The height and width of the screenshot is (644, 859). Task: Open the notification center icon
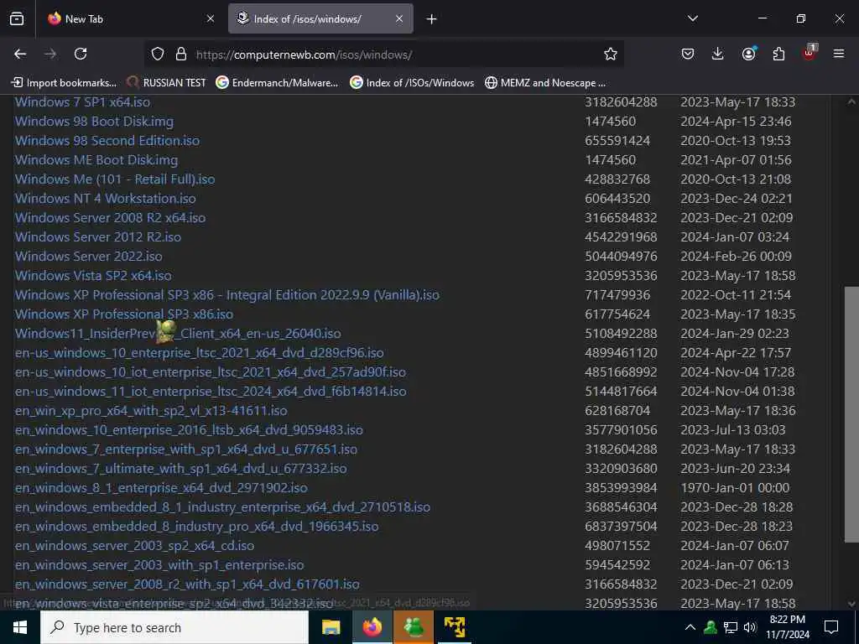point(831,627)
